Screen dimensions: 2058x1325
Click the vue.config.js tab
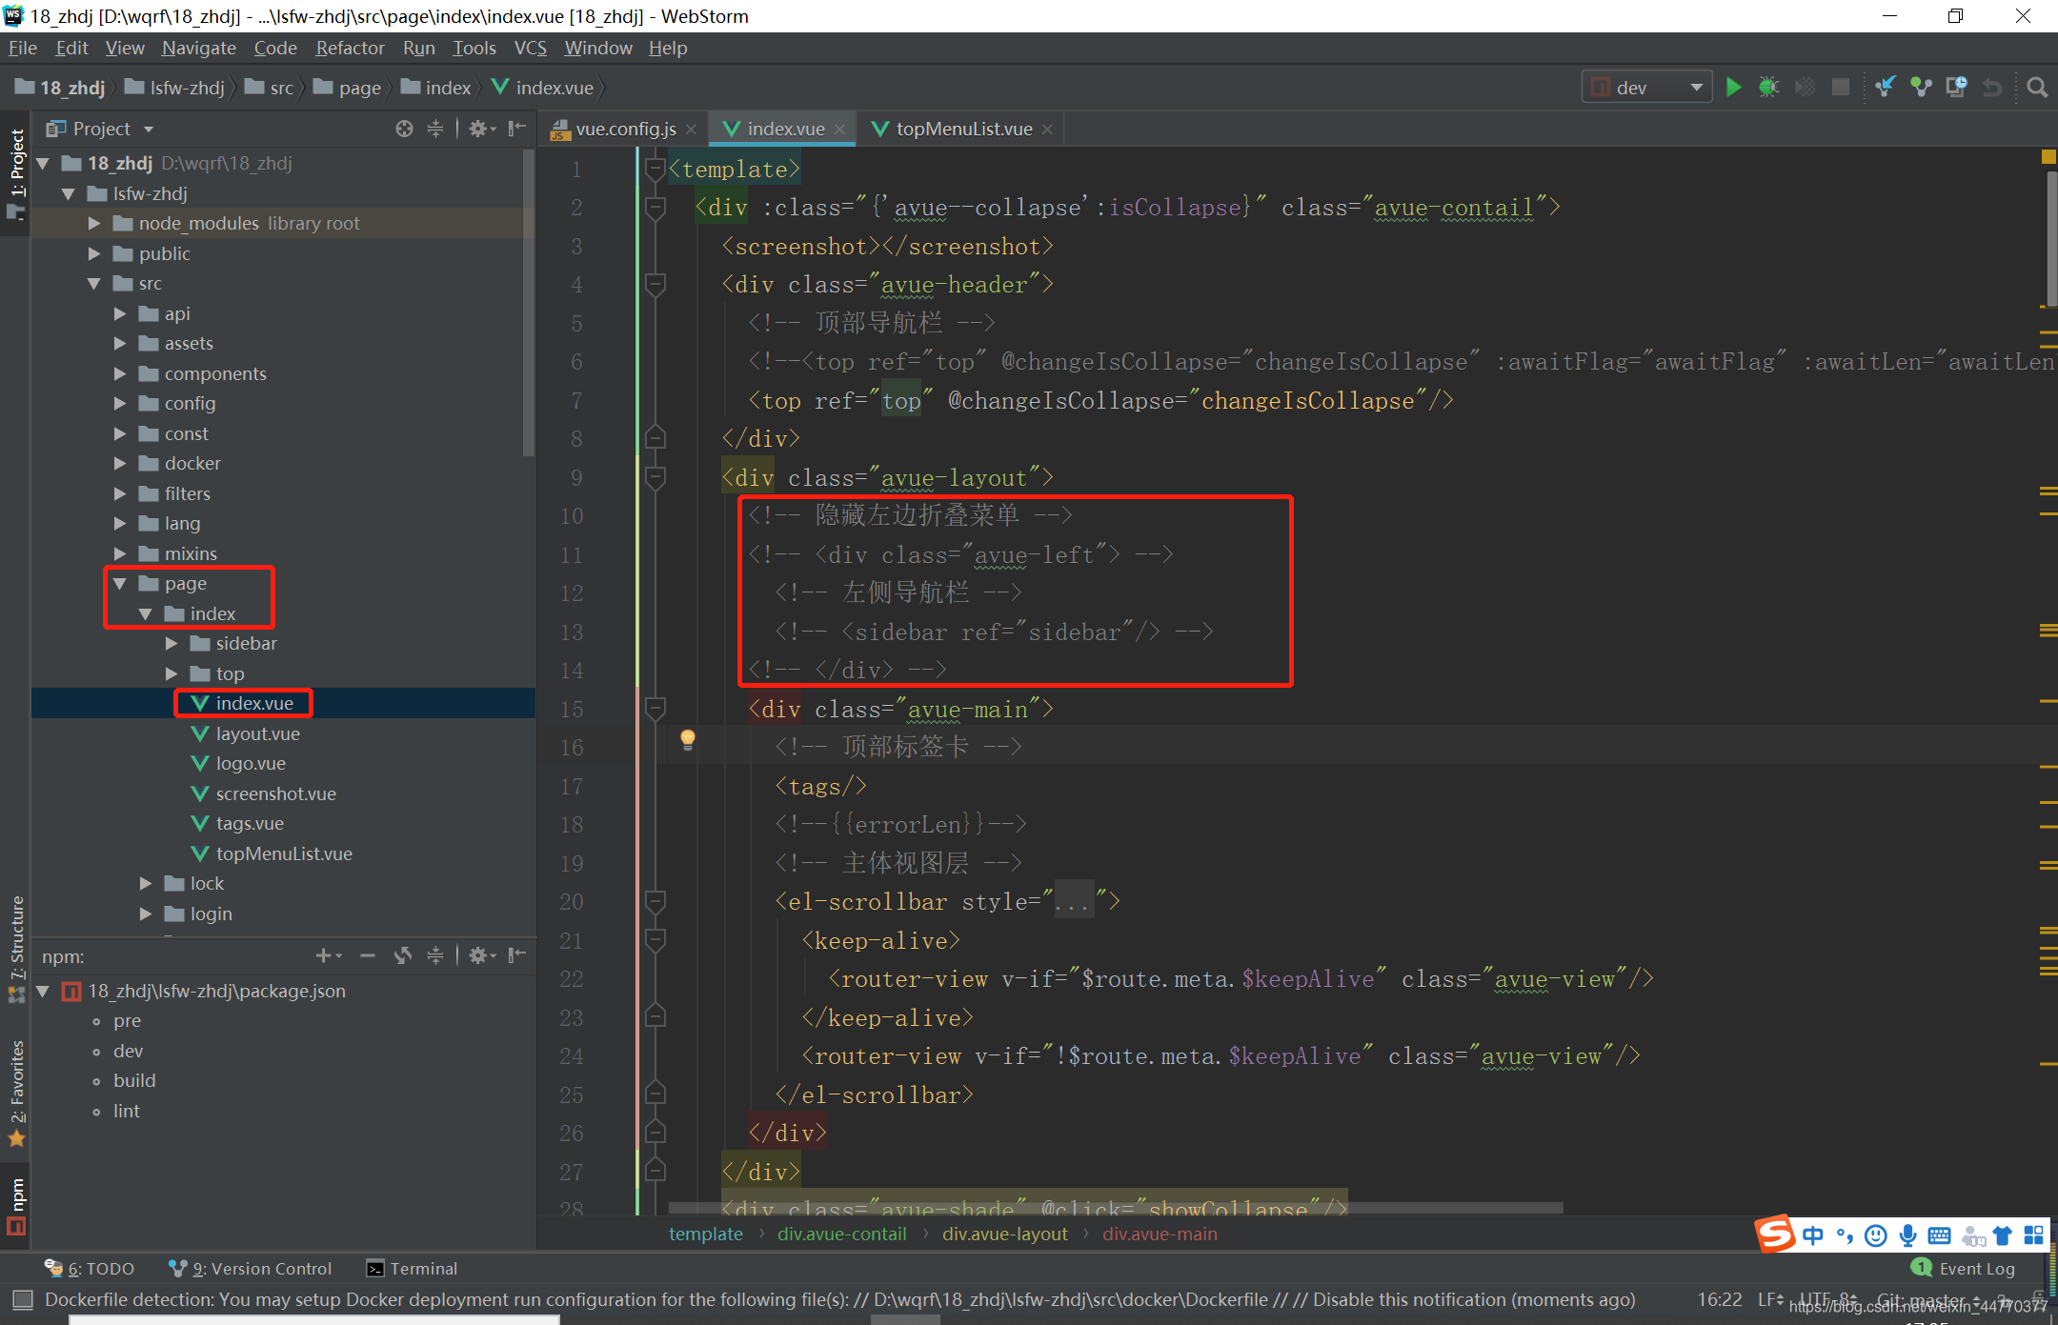point(621,128)
